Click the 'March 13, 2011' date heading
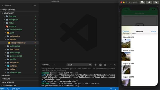This screenshot has width=160, height=90. 128,37
